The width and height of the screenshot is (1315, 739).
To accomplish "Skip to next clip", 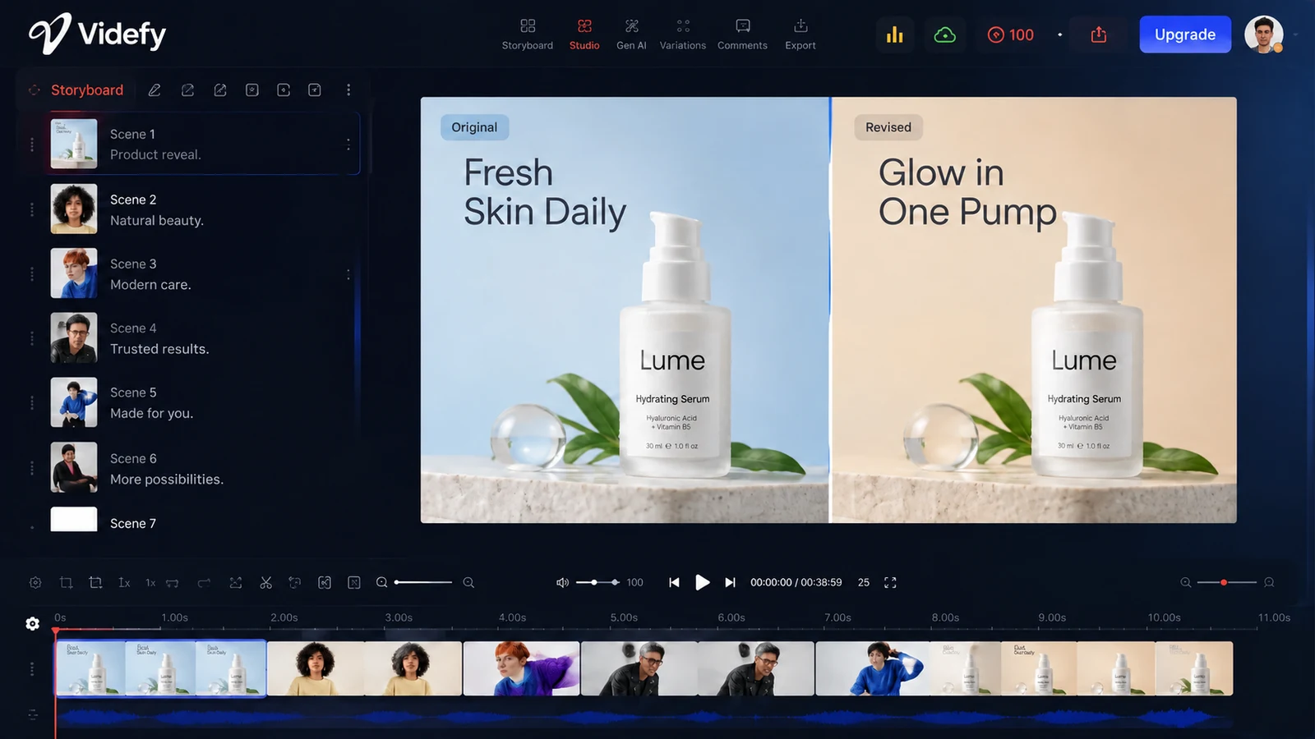I will pos(730,582).
